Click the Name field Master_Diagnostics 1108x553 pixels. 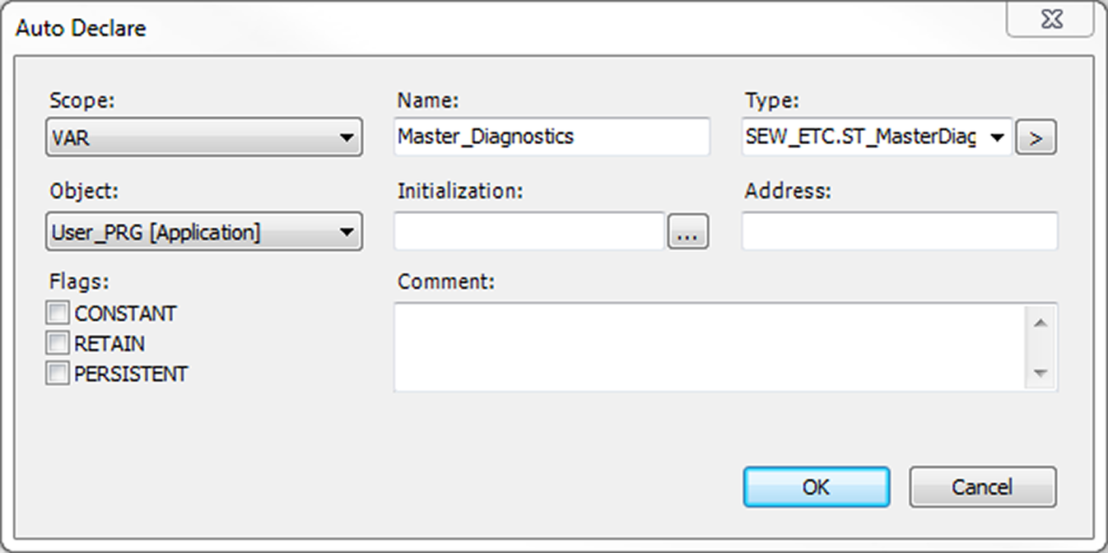(552, 137)
